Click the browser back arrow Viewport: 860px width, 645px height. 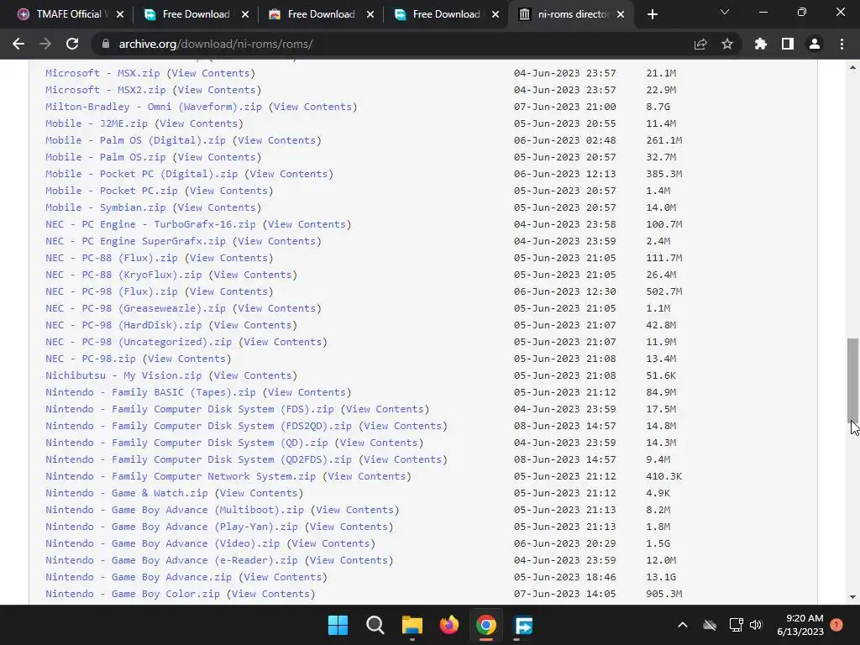click(18, 44)
